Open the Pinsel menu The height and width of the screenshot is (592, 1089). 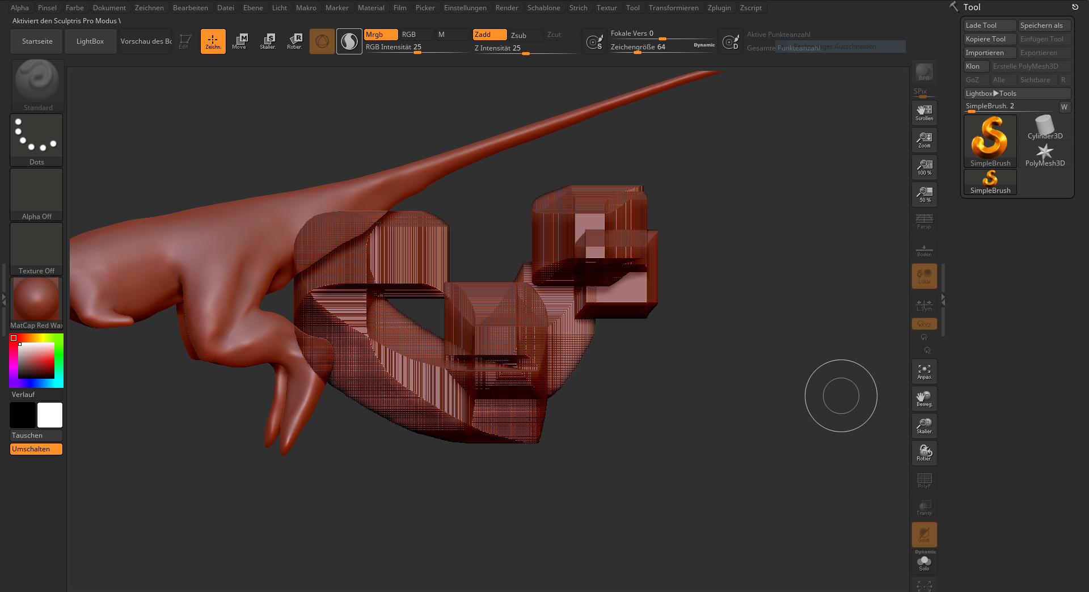click(x=48, y=7)
